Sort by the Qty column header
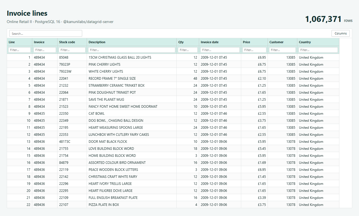Viewport: 359px width, 216px height. (x=188, y=42)
